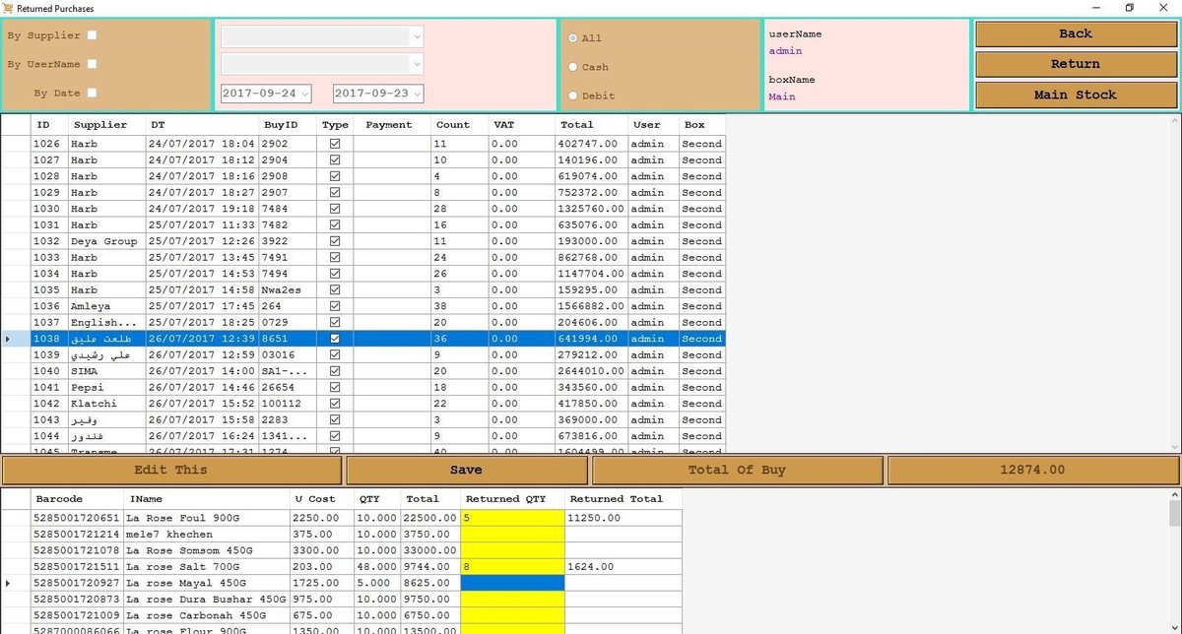Enable the By Supplier checkbox
The image size is (1182, 634).
pos(93,35)
